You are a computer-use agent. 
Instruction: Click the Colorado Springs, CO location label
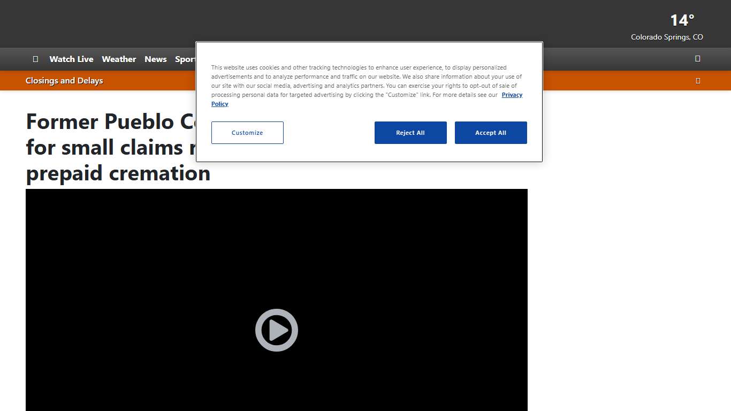click(x=667, y=37)
